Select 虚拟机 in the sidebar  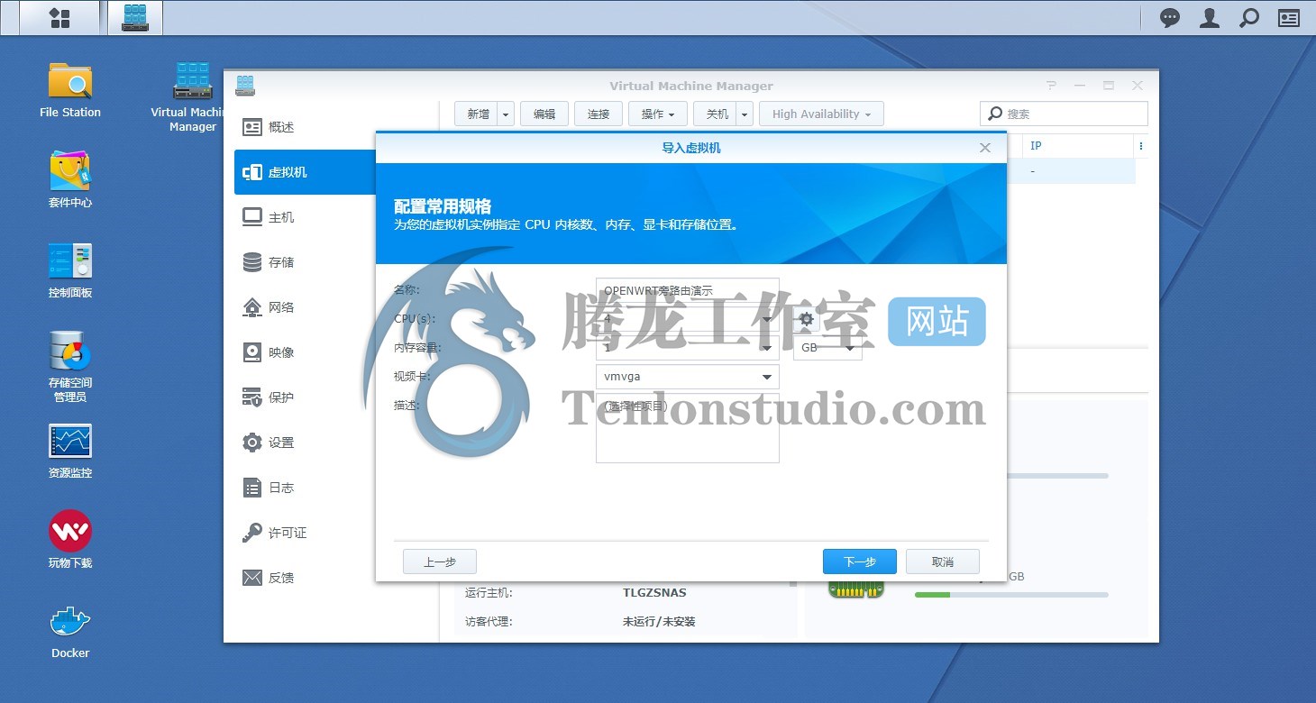tap(305, 172)
